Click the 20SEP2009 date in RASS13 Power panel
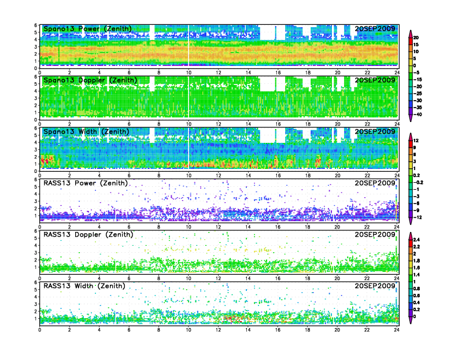458x354 pixels. pos(375,183)
